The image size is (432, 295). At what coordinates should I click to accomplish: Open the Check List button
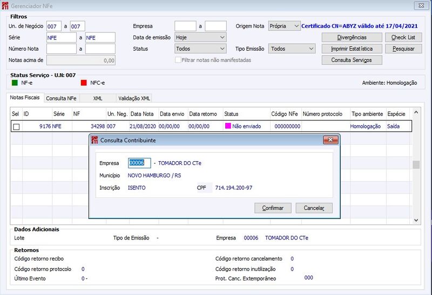coord(403,37)
